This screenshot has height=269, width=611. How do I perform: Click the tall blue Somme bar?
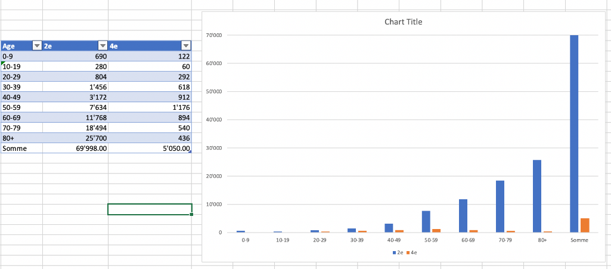tap(574, 131)
